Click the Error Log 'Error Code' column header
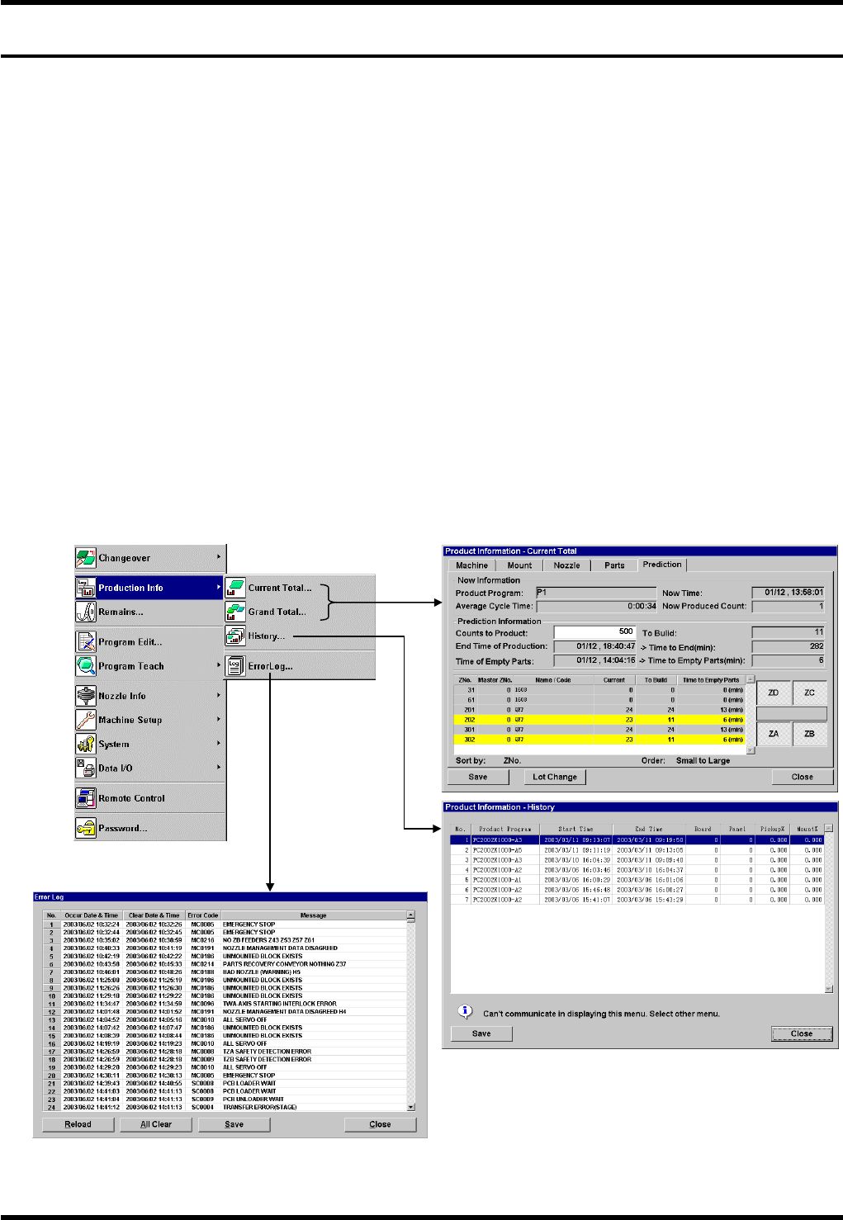 point(203,915)
